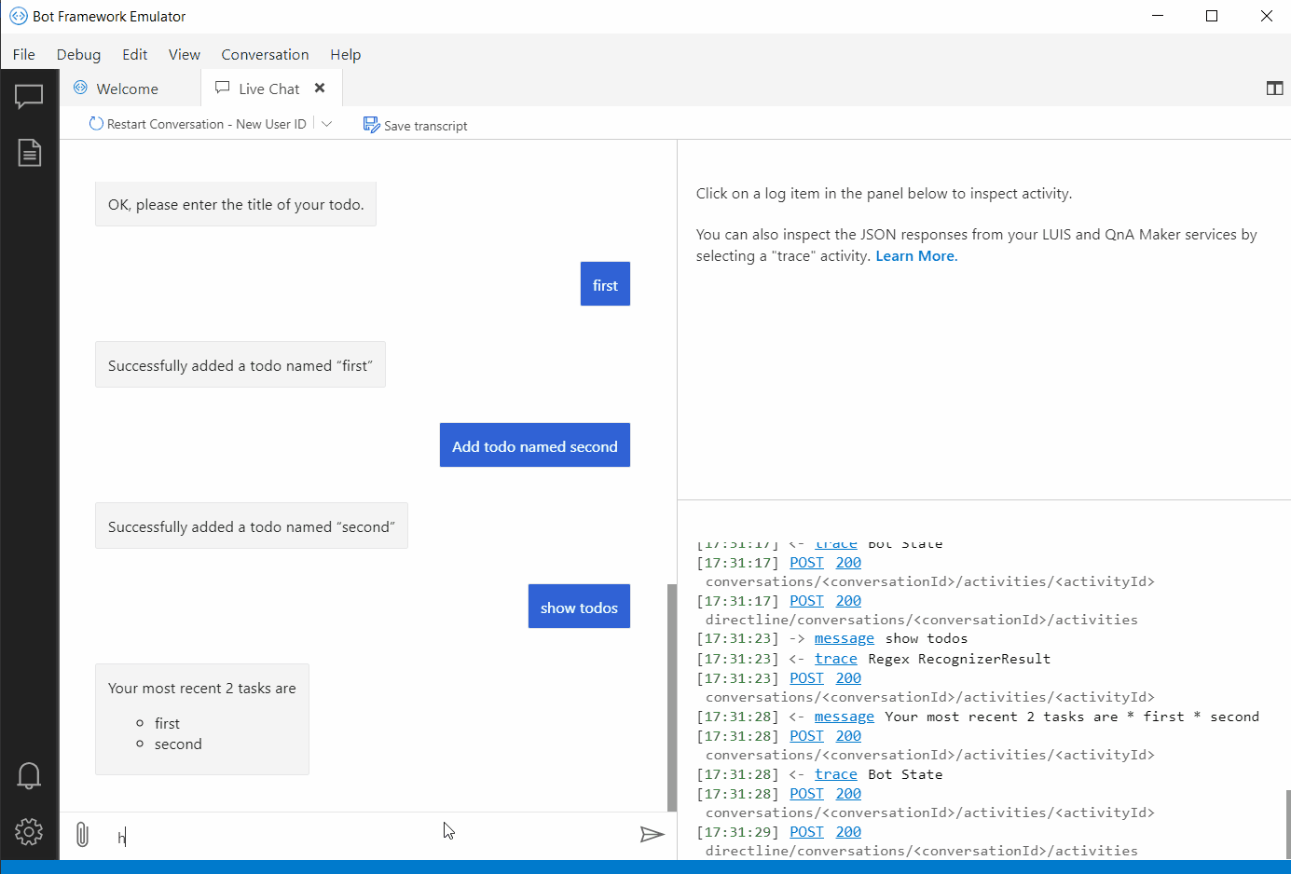Click the 200 status link at 17:31:29
The image size is (1291, 874).
tap(849, 832)
